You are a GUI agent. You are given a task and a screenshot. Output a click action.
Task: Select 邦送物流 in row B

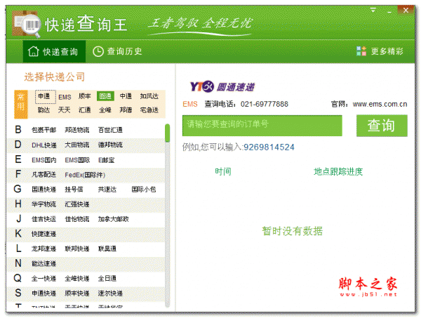pos(77,130)
